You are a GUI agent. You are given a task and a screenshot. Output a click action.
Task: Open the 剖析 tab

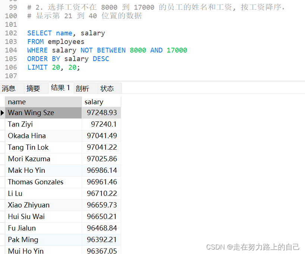(x=82, y=88)
